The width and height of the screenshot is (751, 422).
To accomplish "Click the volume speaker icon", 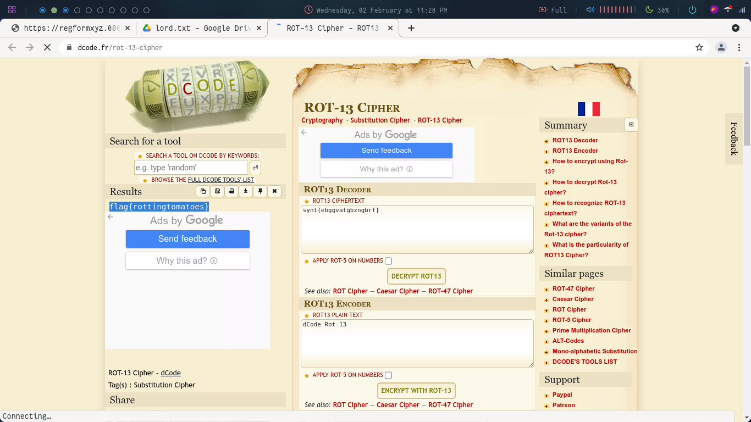I will point(590,10).
